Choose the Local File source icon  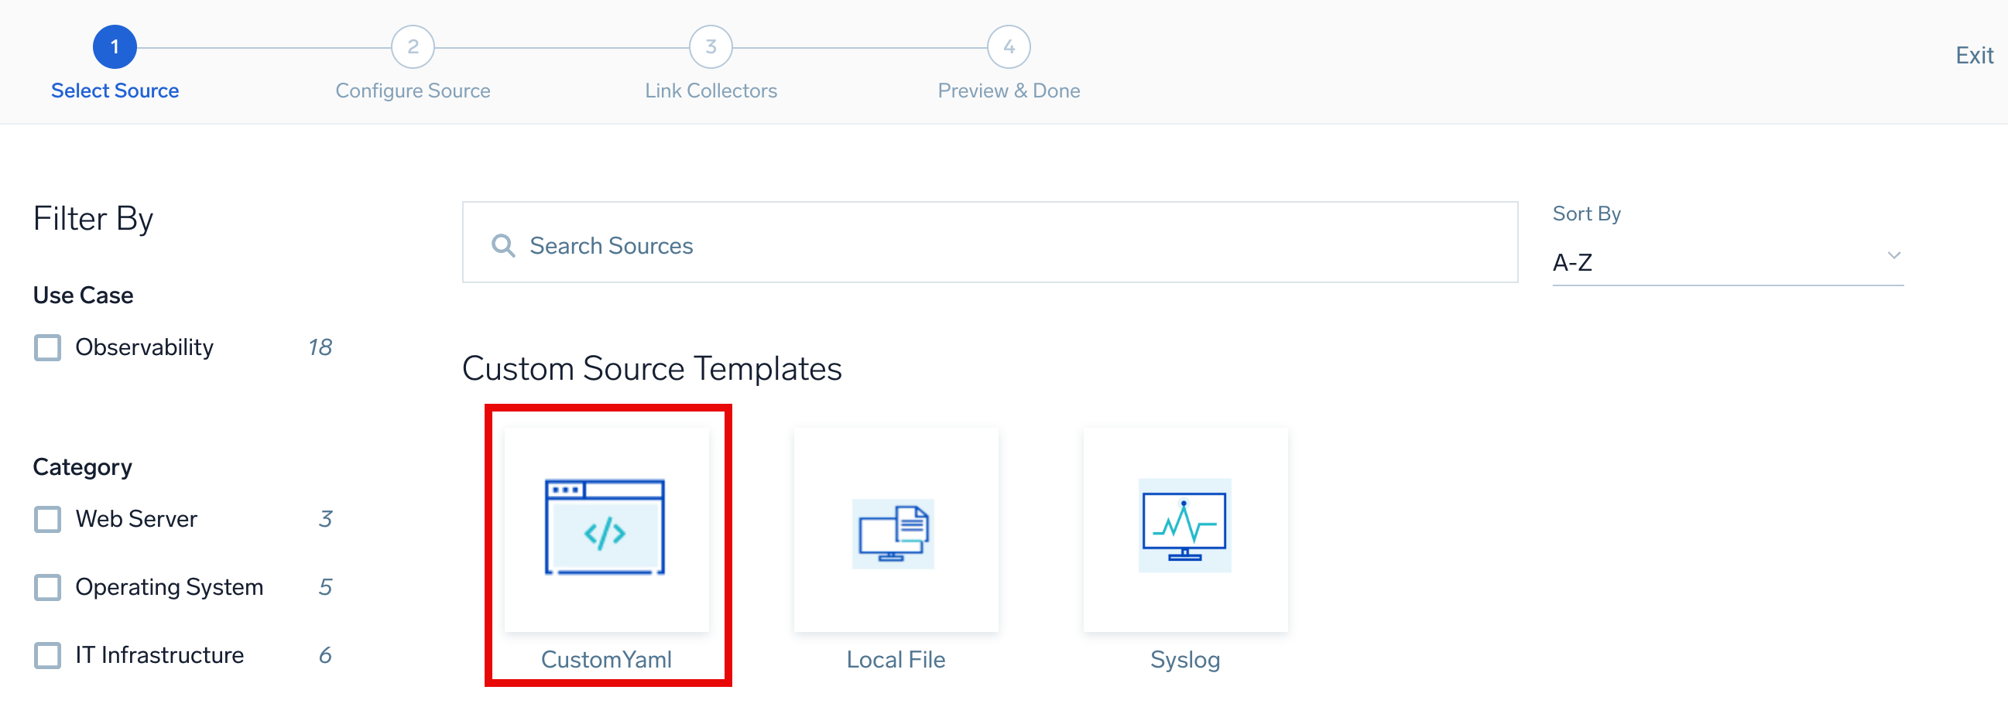click(x=895, y=533)
